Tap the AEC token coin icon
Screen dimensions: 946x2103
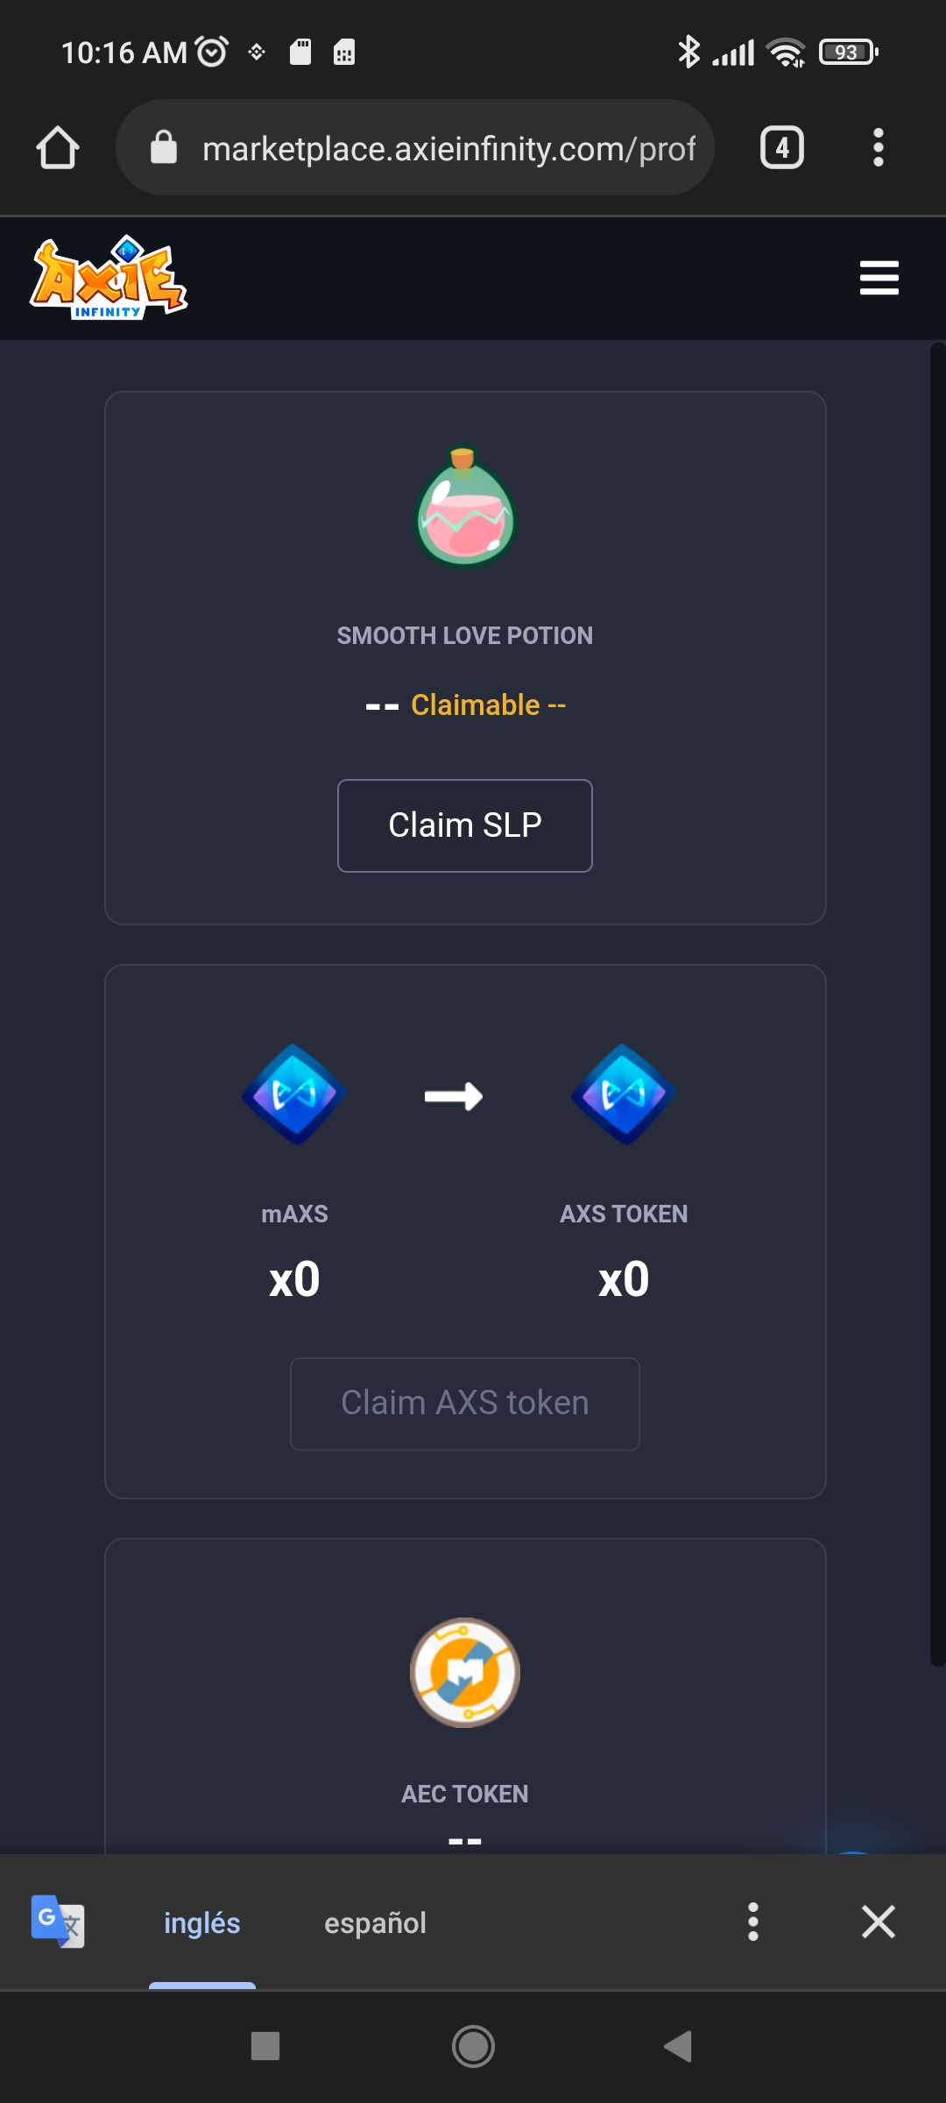click(465, 1673)
